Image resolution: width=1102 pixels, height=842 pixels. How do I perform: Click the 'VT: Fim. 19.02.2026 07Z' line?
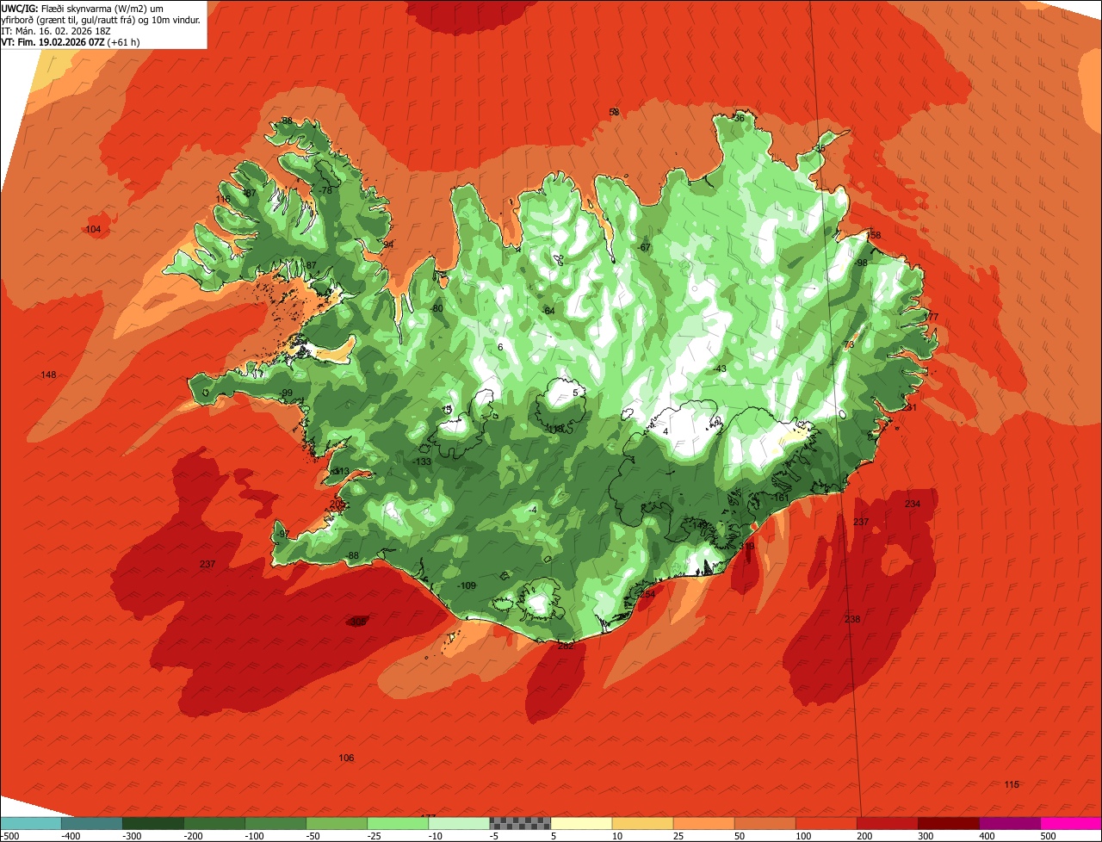(x=53, y=41)
